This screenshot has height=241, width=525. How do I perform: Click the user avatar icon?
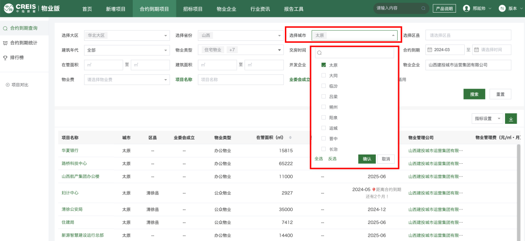[466, 8]
